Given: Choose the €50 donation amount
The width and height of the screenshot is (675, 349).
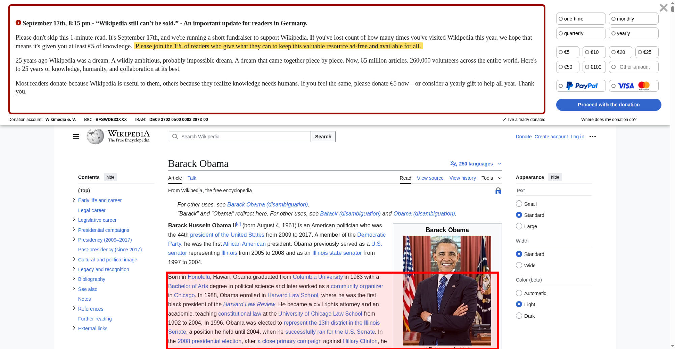Looking at the screenshot, I should pos(568,67).
